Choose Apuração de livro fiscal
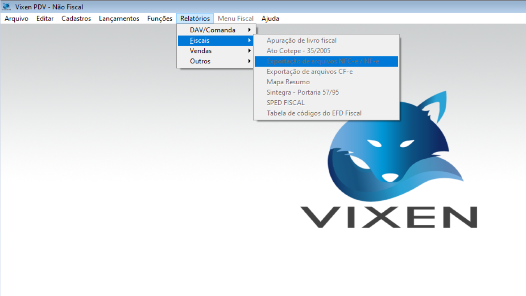 click(301, 40)
